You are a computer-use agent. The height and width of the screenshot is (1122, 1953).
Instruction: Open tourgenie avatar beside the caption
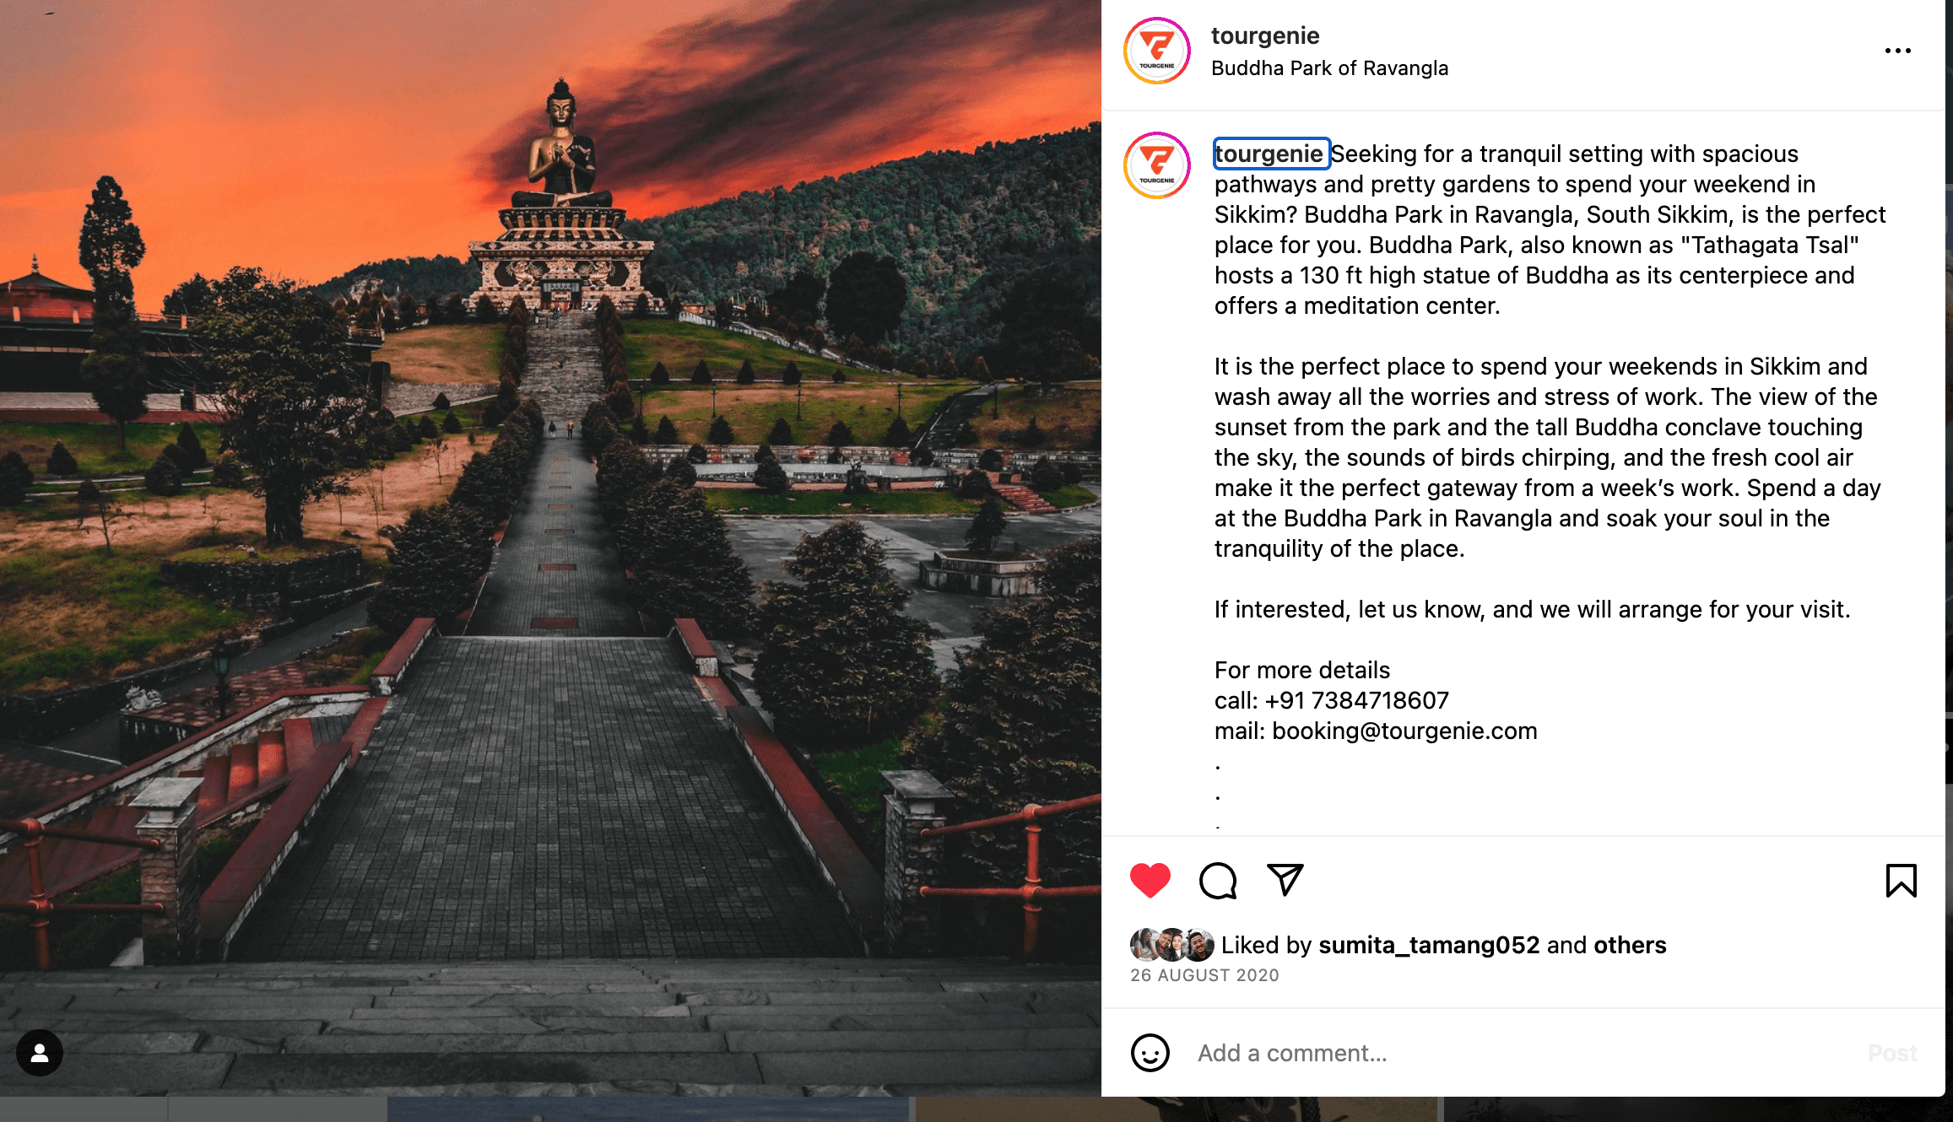click(1156, 165)
